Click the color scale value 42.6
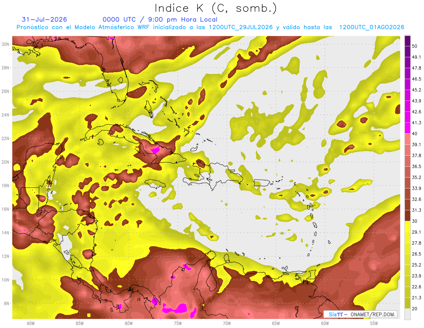This screenshot has height=328, width=424. pos(417,112)
